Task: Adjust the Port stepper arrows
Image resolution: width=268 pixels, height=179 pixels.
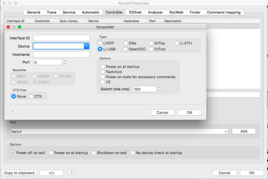Action: pyautogui.click(x=65, y=62)
